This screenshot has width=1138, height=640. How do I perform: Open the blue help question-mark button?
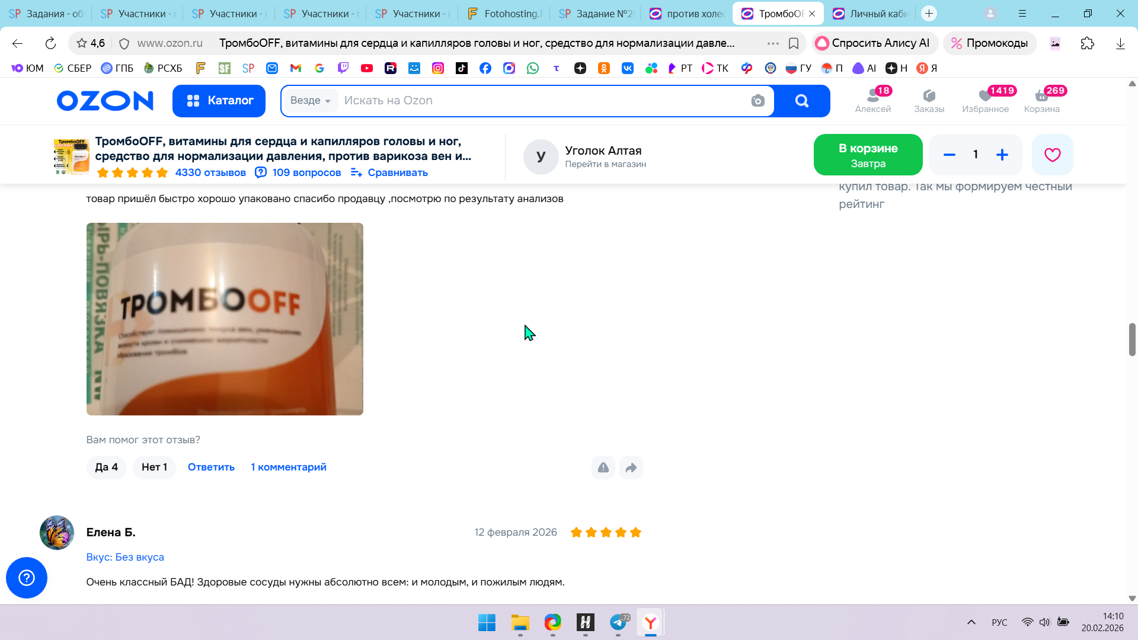[27, 578]
